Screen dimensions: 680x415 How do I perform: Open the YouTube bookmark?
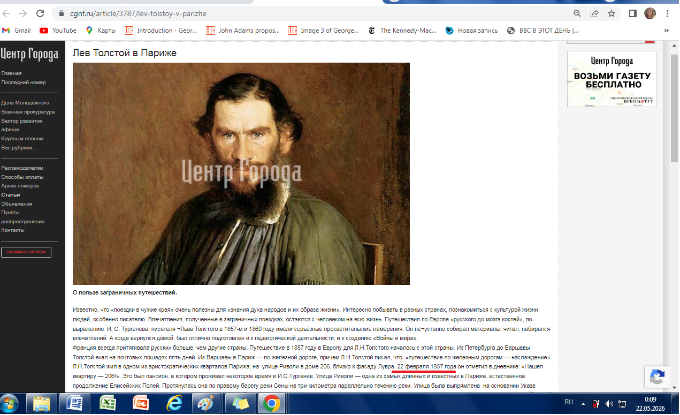(x=58, y=31)
